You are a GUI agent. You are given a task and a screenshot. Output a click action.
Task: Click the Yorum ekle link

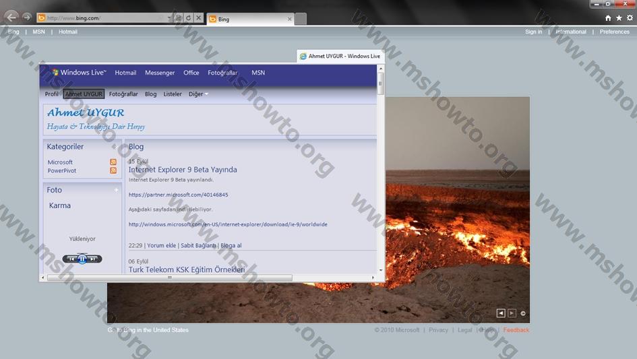pos(161,245)
